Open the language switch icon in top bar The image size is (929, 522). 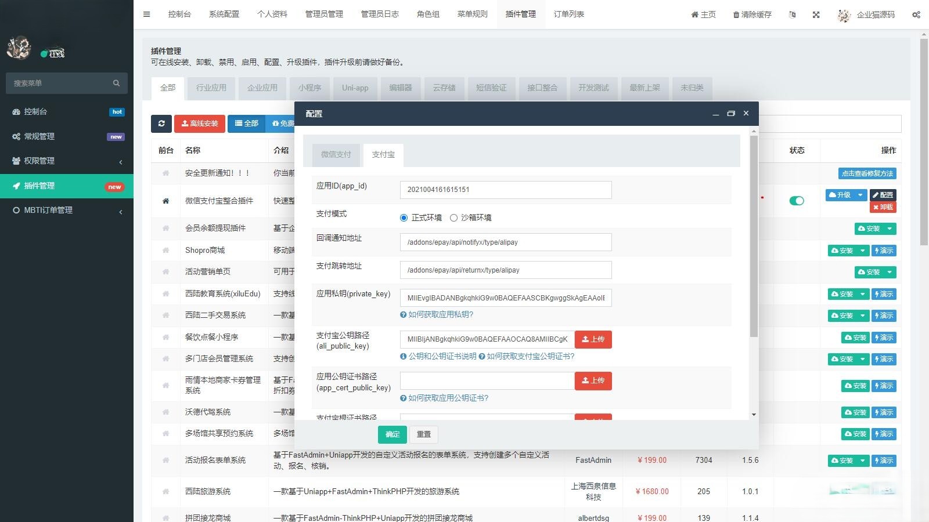[x=792, y=14]
